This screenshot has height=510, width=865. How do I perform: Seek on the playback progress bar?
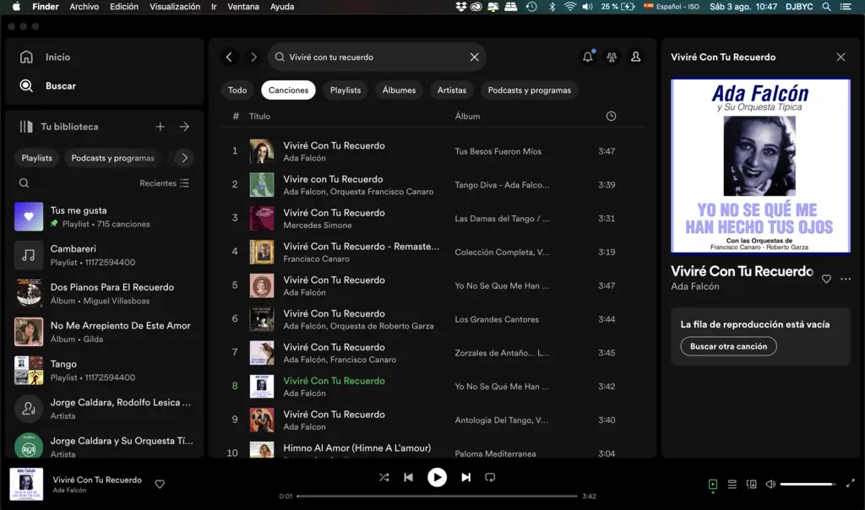[437, 496]
